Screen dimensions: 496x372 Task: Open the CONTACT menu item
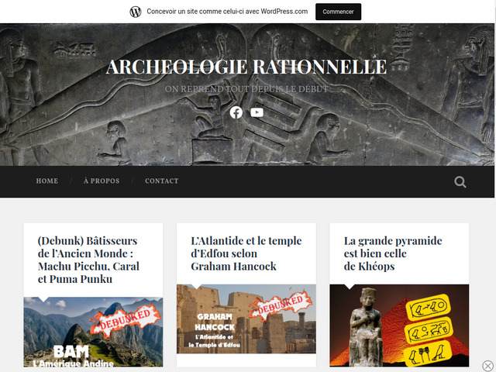[x=162, y=181]
